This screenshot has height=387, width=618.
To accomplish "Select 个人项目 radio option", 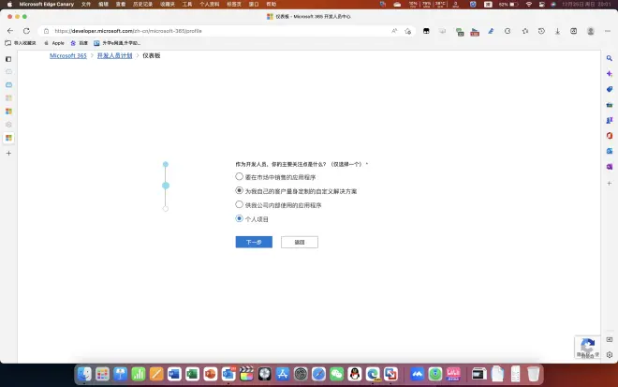I will click(239, 218).
